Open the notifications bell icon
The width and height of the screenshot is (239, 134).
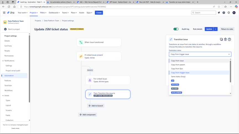coord(219,13)
